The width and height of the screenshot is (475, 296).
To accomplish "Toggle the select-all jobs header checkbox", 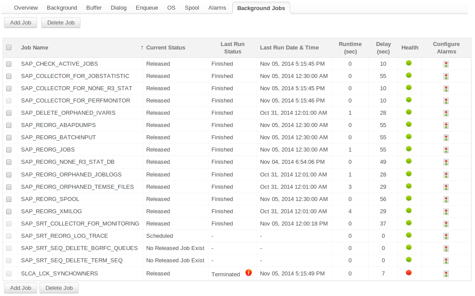I will [x=9, y=47].
